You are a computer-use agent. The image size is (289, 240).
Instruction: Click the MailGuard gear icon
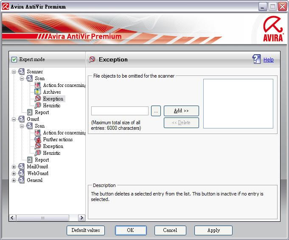pyautogui.click(x=22, y=167)
